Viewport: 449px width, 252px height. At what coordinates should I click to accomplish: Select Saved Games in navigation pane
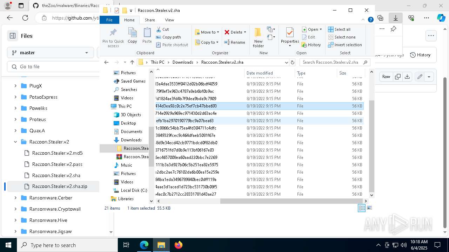click(129, 81)
